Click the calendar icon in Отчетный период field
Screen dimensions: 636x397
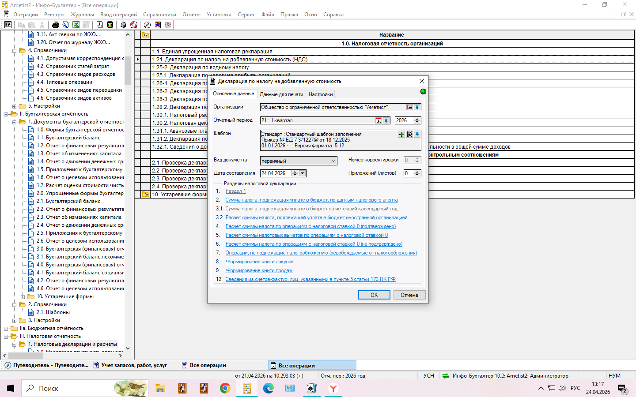click(x=379, y=120)
